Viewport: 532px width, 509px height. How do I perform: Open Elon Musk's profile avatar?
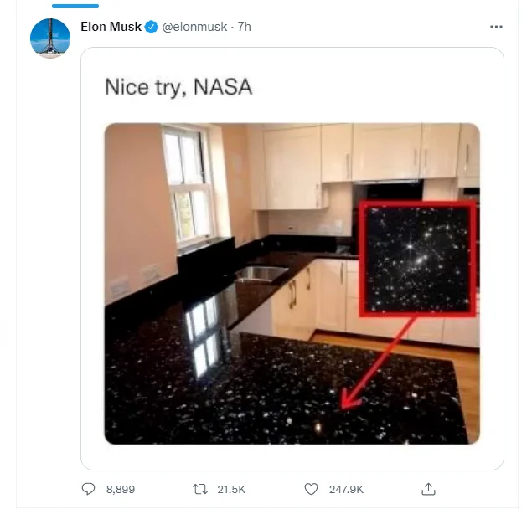point(50,39)
